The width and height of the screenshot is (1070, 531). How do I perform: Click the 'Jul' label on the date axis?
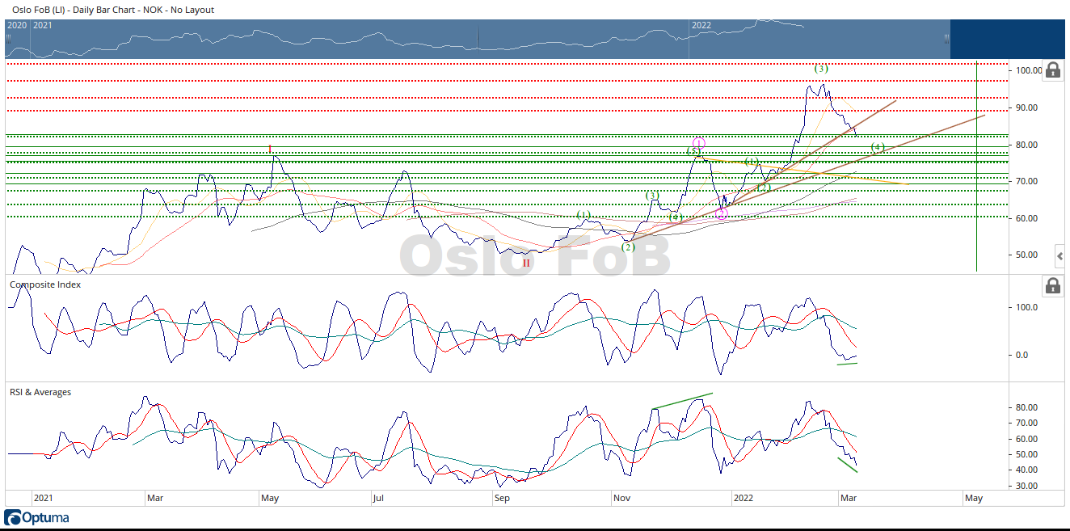point(378,498)
